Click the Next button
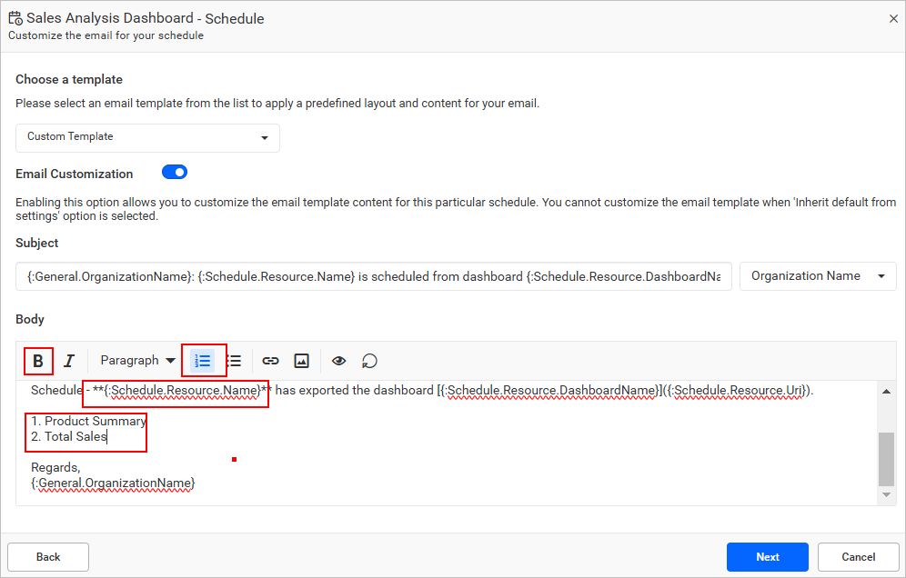This screenshot has height=578, width=906. tap(767, 557)
